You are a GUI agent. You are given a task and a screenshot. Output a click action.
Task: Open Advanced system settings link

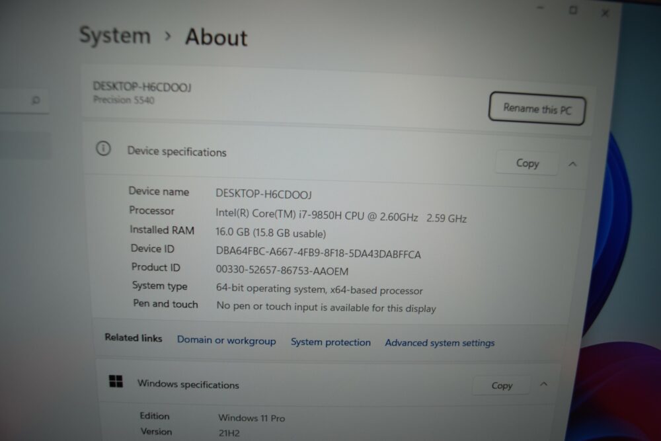440,342
